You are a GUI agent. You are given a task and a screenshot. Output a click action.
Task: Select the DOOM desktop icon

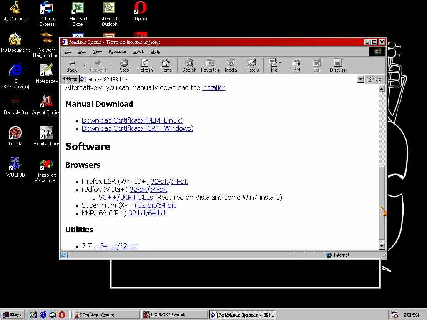[15, 136]
